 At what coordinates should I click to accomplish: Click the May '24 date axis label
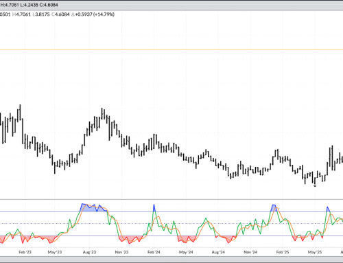tap(186, 252)
